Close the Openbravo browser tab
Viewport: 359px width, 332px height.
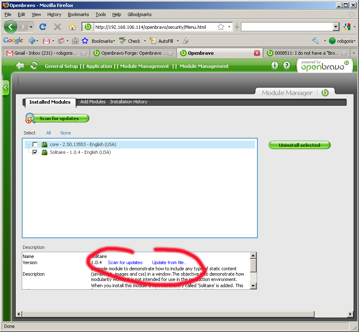pyautogui.click(x=257, y=53)
